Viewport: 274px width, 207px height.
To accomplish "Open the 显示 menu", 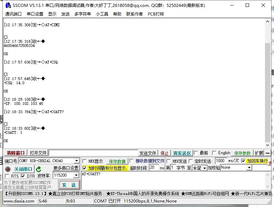I will (52, 14).
